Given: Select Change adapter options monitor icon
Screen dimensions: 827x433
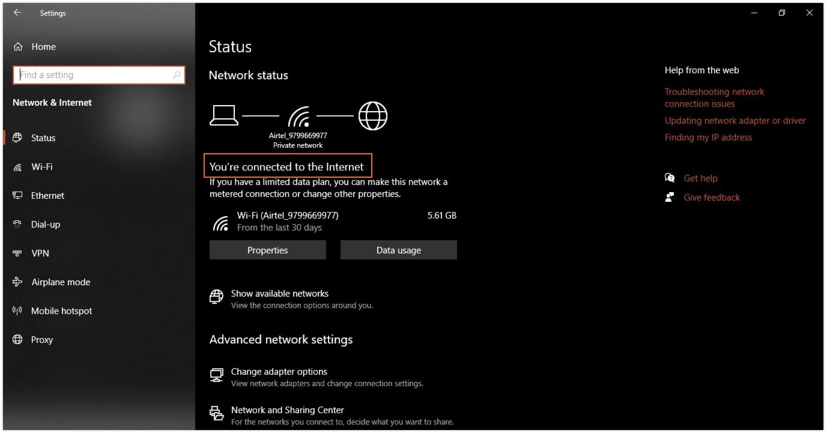Looking at the screenshot, I should pyautogui.click(x=217, y=375).
